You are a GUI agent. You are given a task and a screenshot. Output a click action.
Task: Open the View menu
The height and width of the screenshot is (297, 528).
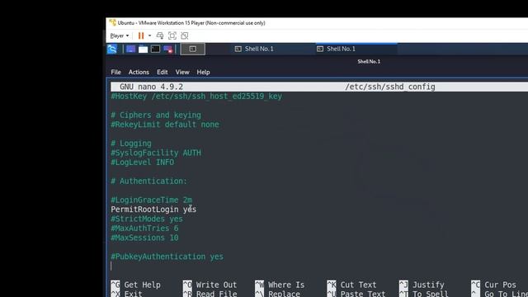[x=182, y=72]
